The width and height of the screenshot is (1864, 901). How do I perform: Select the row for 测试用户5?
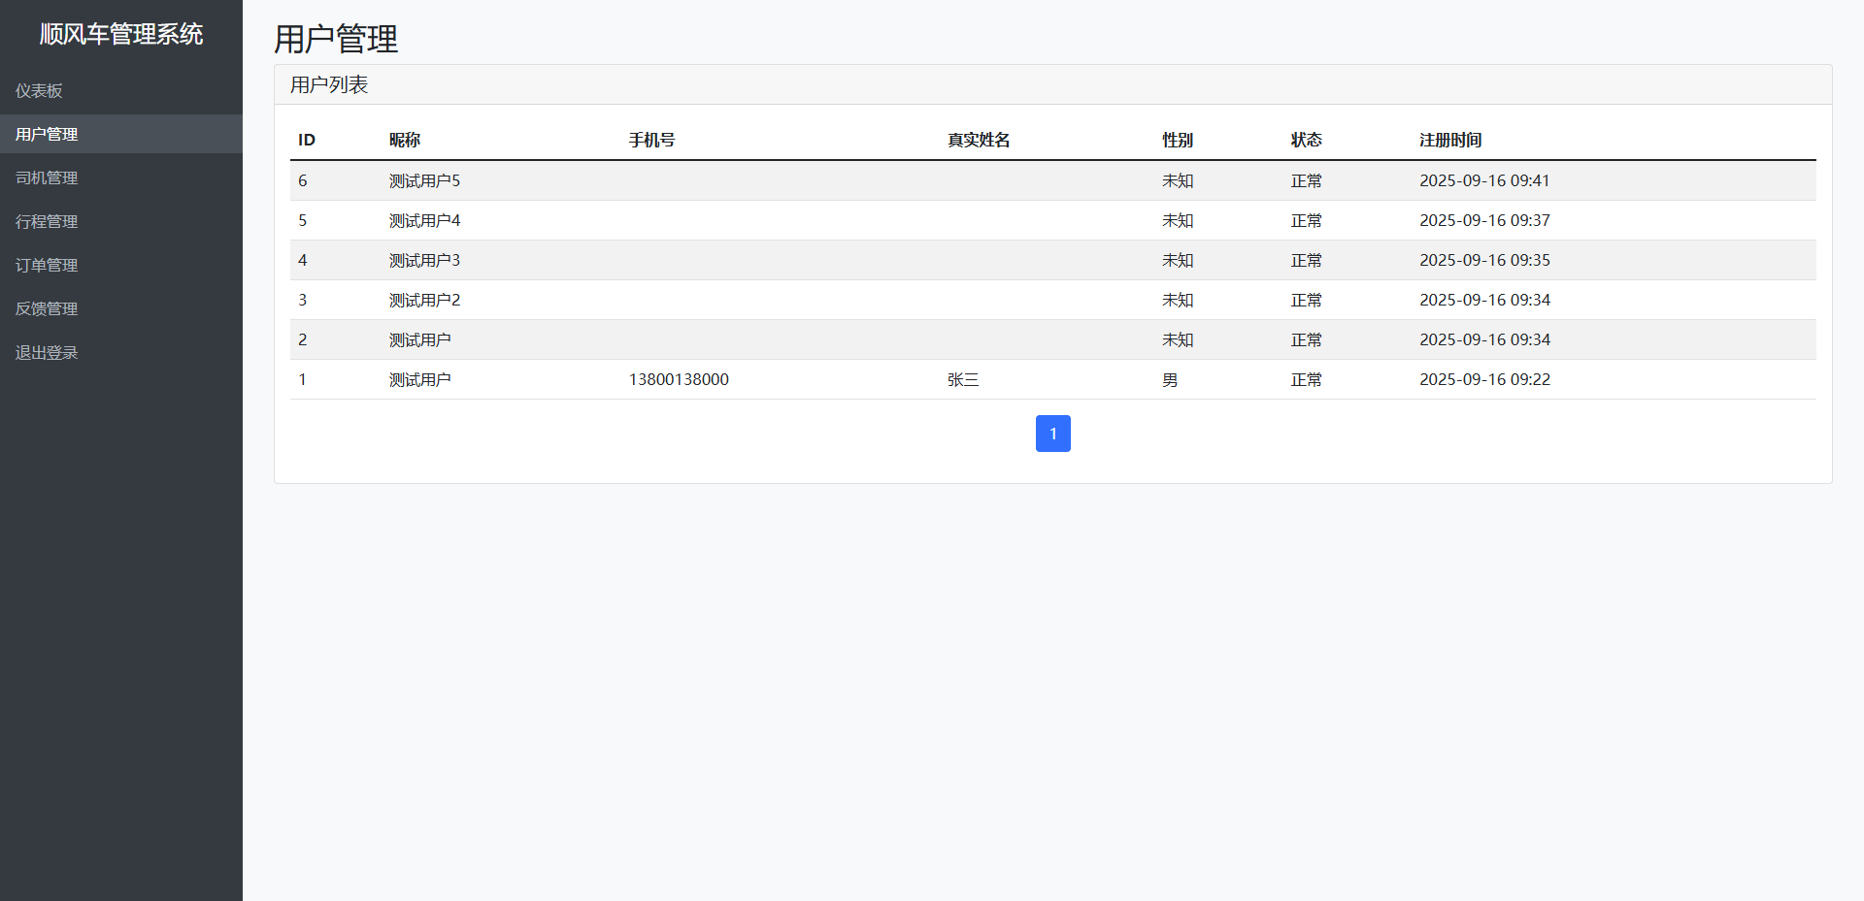tap(424, 180)
